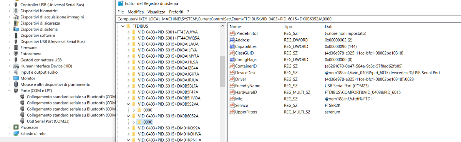Collapse the FTDIBUS registry key

(x=123, y=26)
